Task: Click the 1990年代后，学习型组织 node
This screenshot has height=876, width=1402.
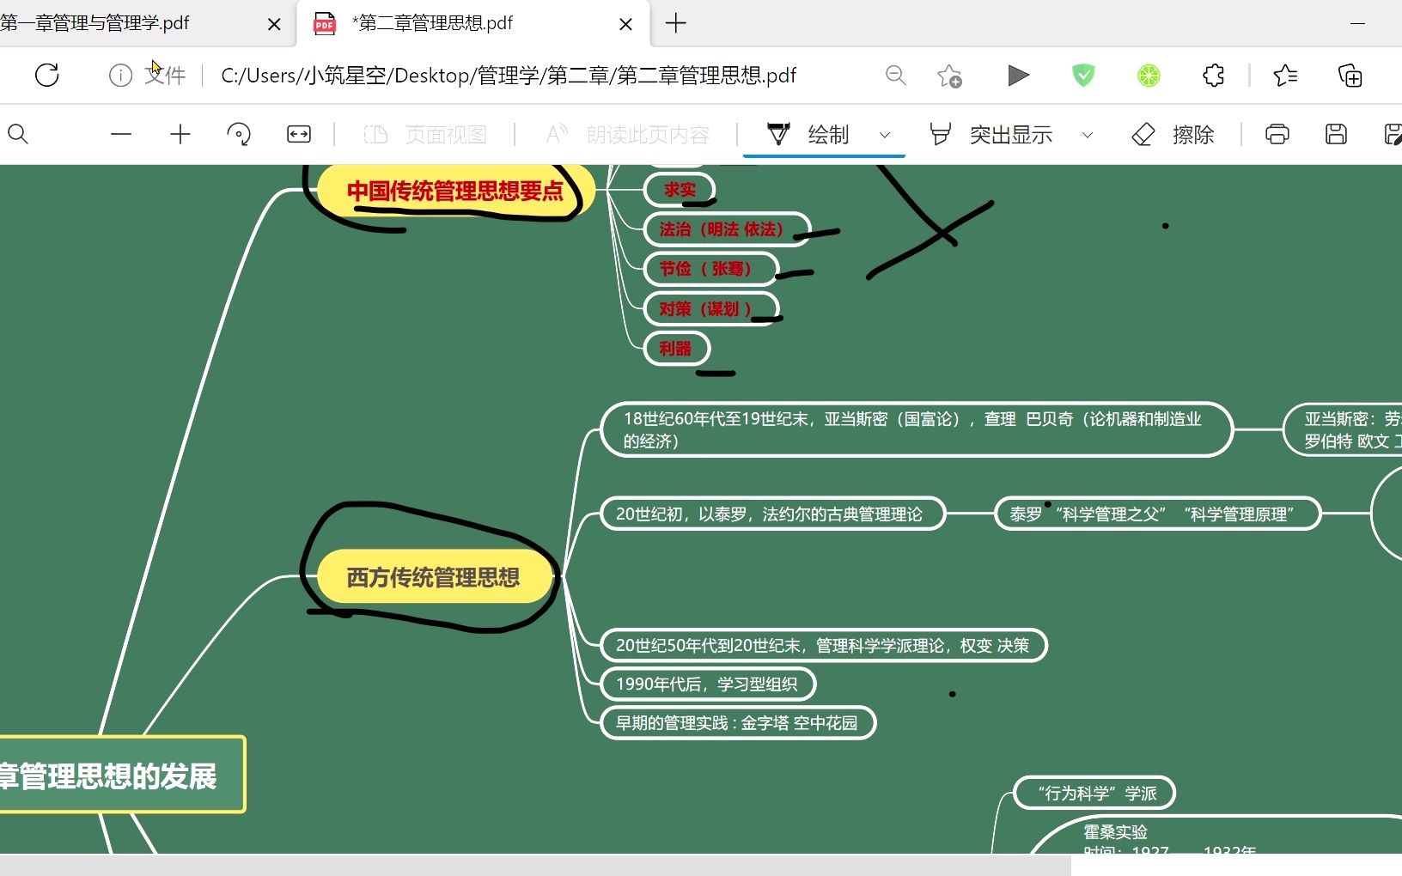Action: pyautogui.click(x=707, y=684)
